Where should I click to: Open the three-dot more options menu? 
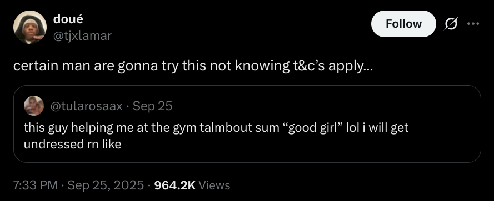473,24
